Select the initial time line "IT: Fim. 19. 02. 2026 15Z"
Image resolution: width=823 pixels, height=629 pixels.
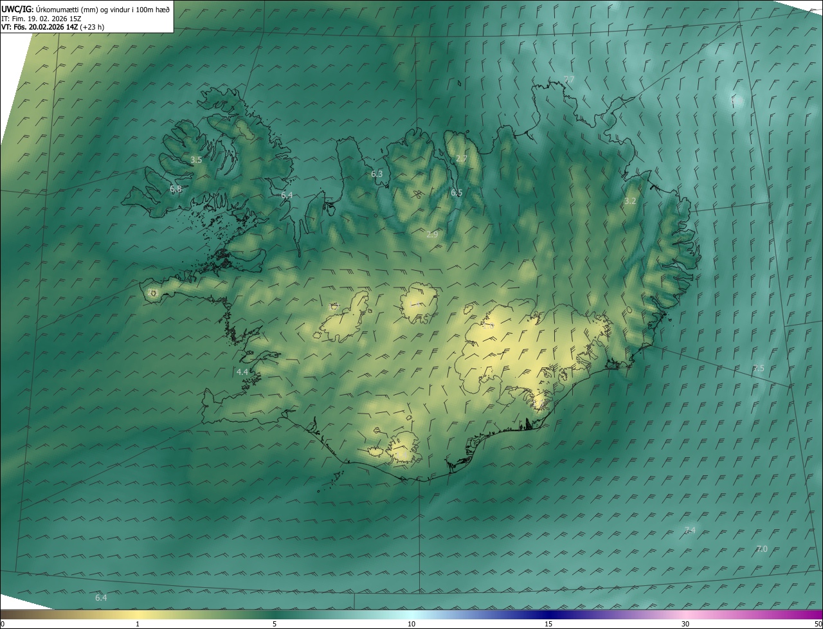click(x=41, y=18)
